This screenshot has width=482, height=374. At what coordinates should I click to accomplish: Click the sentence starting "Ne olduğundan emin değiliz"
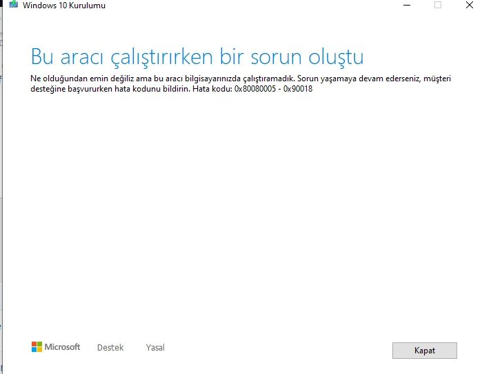163,79
